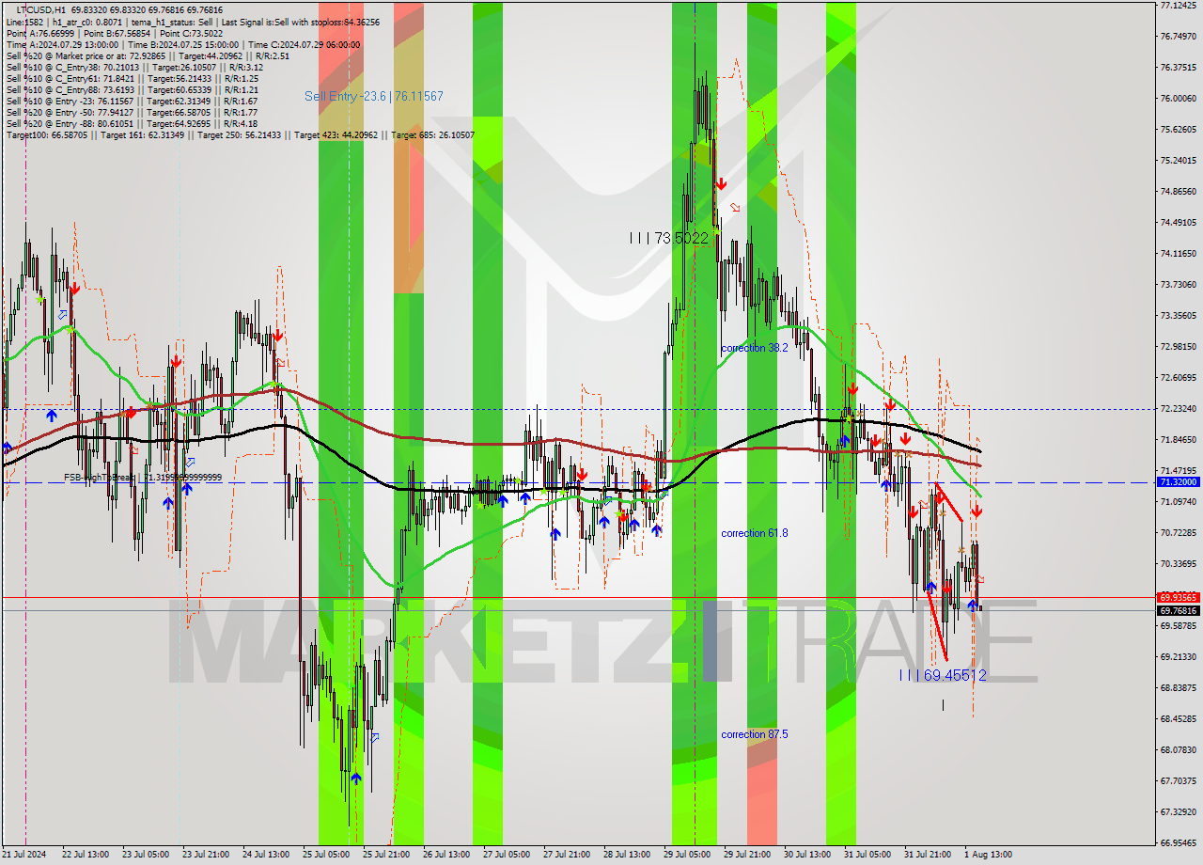Click the '21 Jul 2024' time axis label
The height and width of the screenshot is (865, 1203).
24,855
